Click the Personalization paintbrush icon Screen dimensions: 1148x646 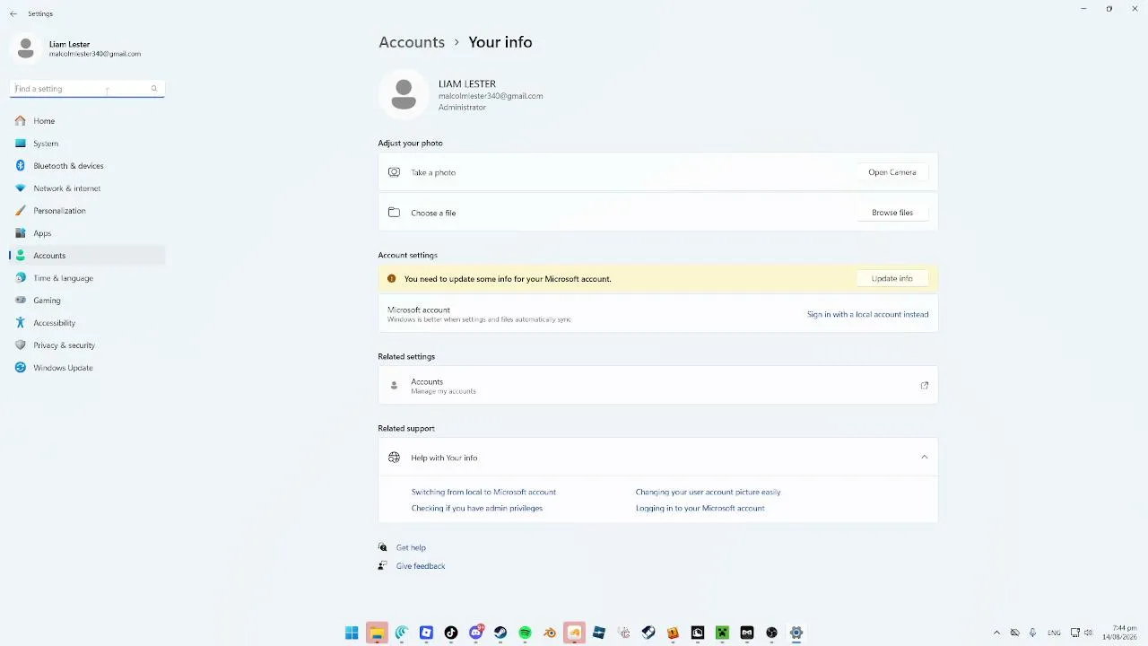tap(21, 210)
